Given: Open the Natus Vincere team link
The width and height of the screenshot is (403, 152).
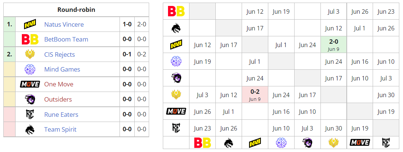Looking at the screenshot, I should 64,24.
